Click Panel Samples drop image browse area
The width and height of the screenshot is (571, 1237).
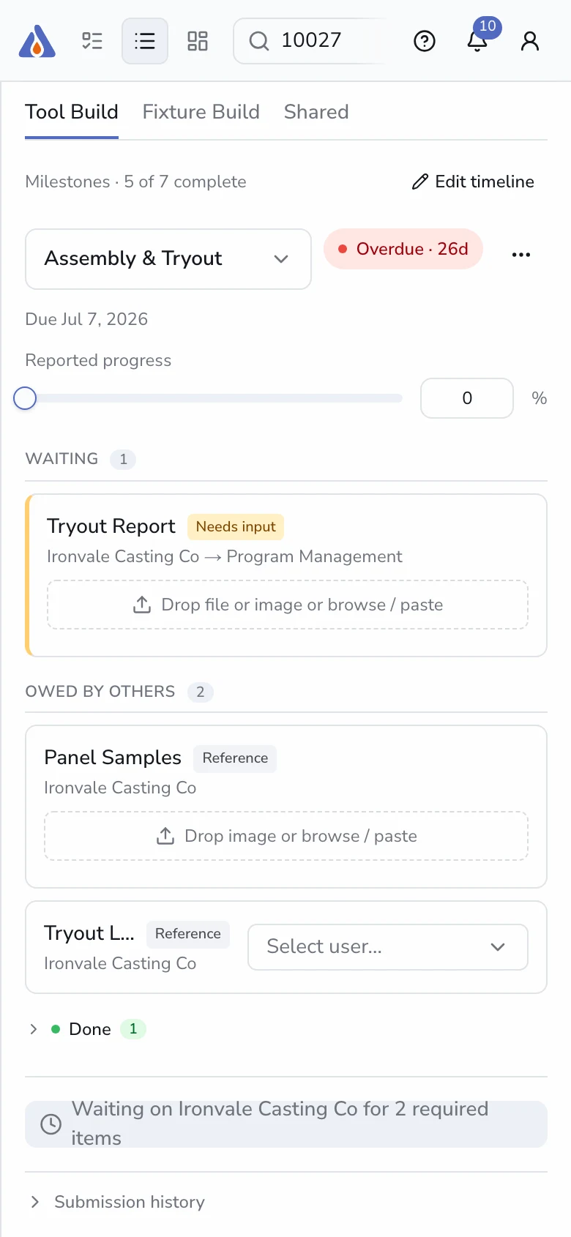click(x=286, y=836)
